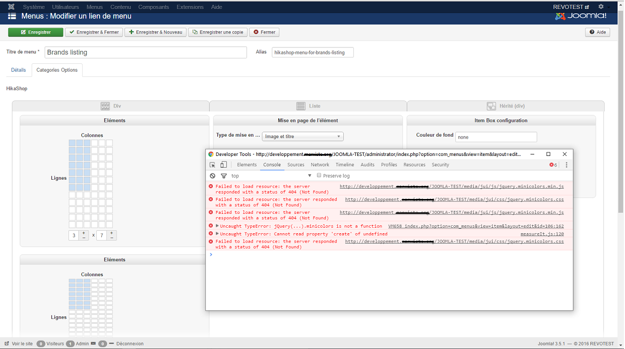Click the Fermer button

pyautogui.click(x=264, y=32)
